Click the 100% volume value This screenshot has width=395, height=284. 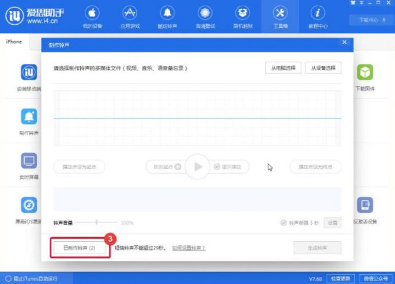click(127, 223)
